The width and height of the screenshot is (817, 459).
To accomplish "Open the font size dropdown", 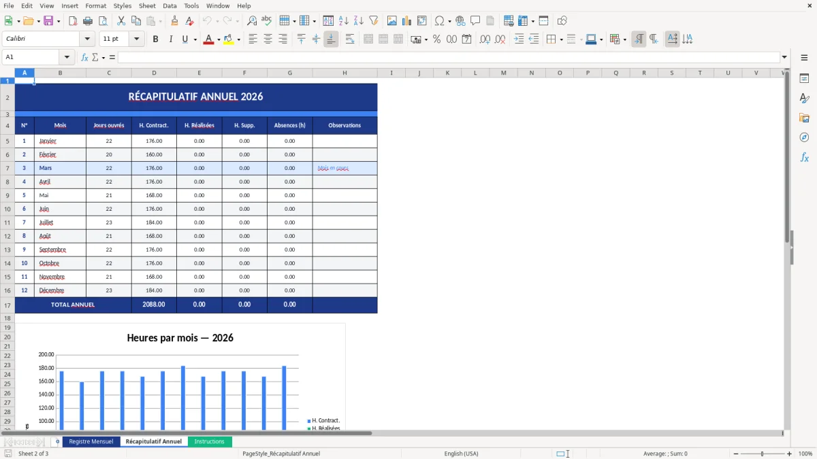I will 136,39.
